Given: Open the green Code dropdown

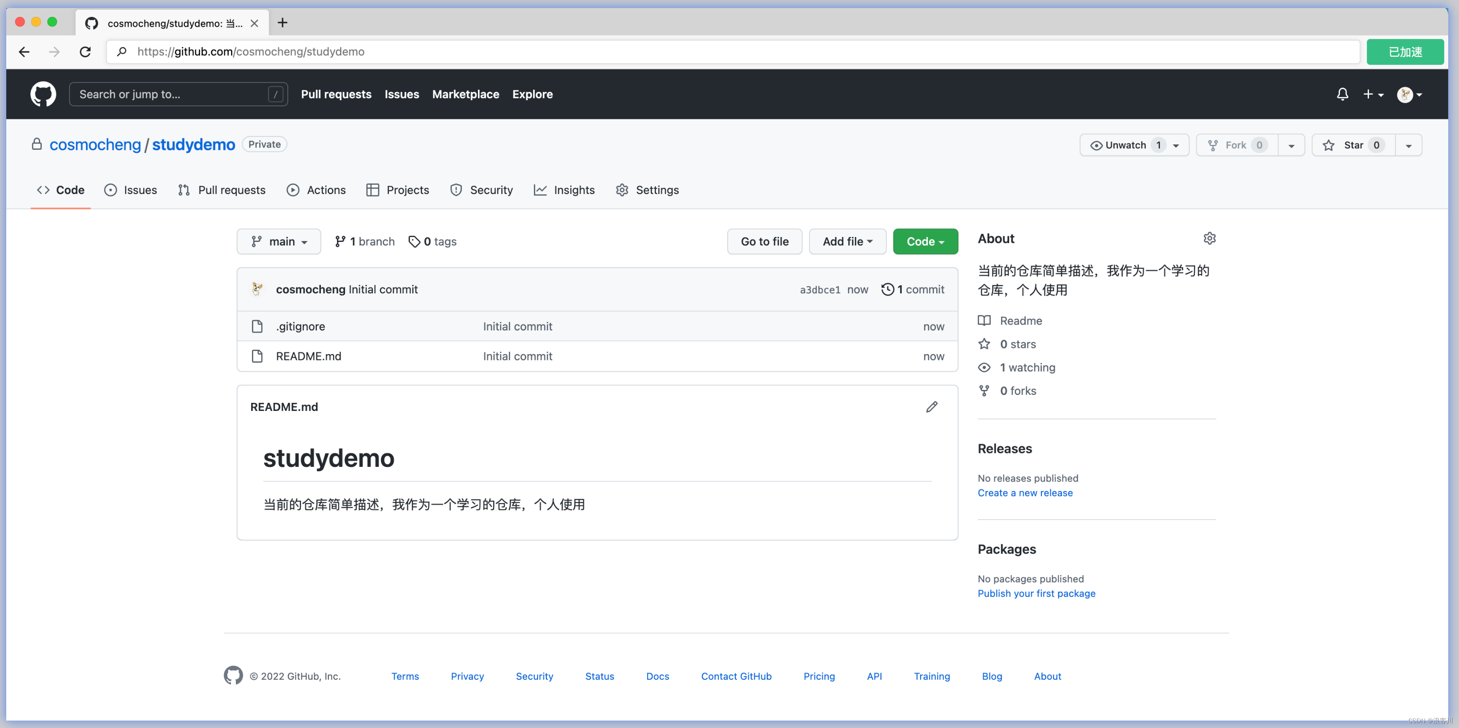Looking at the screenshot, I should (925, 242).
